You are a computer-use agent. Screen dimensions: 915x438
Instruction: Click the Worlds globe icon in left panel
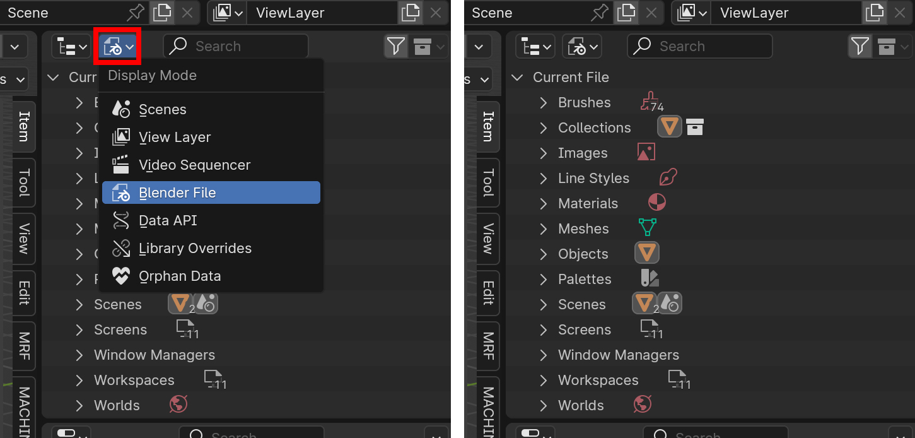coord(178,404)
